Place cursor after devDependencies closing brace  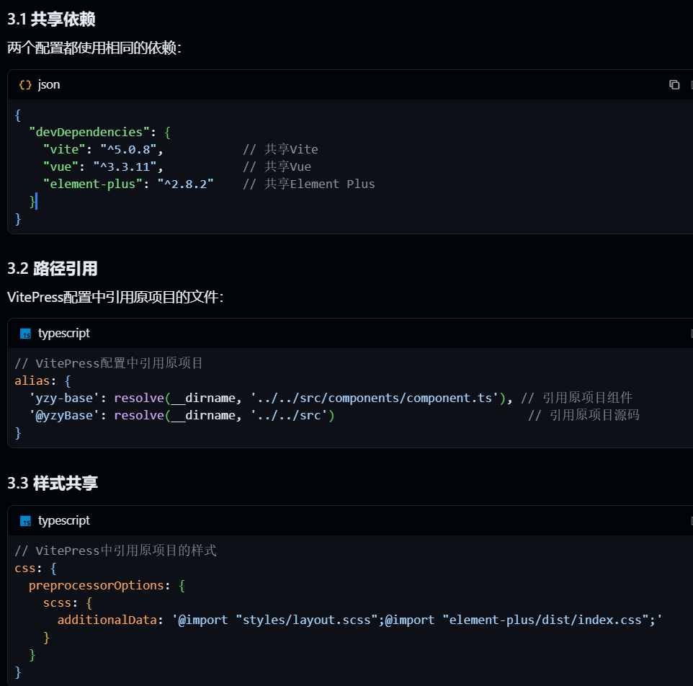pyautogui.click(x=36, y=201)
